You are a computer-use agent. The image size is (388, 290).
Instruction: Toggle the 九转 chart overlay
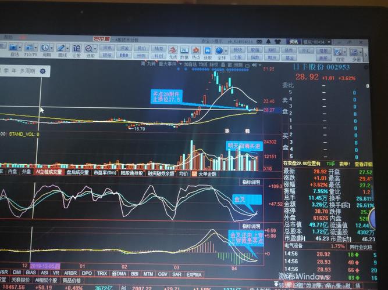tap(151, 63)
